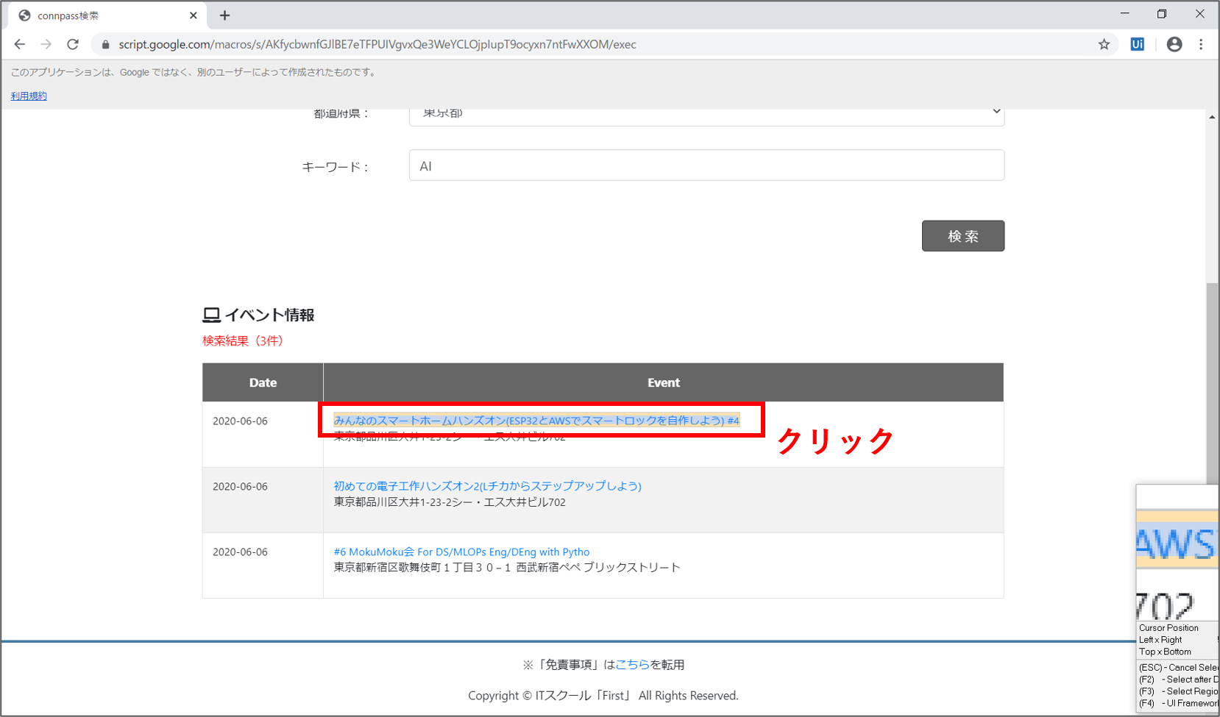Open the みんなのスマートホームハンズオン event link
The image size is (1220, 717).
536,420
